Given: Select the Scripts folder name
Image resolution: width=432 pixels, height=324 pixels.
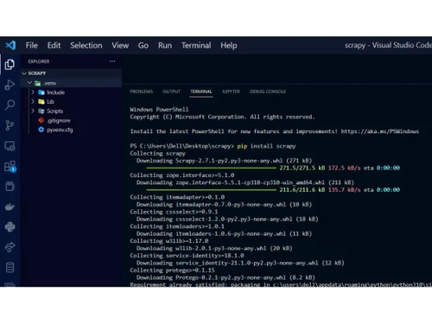Looking at the screenshot, I should click(x=55, y=111).
